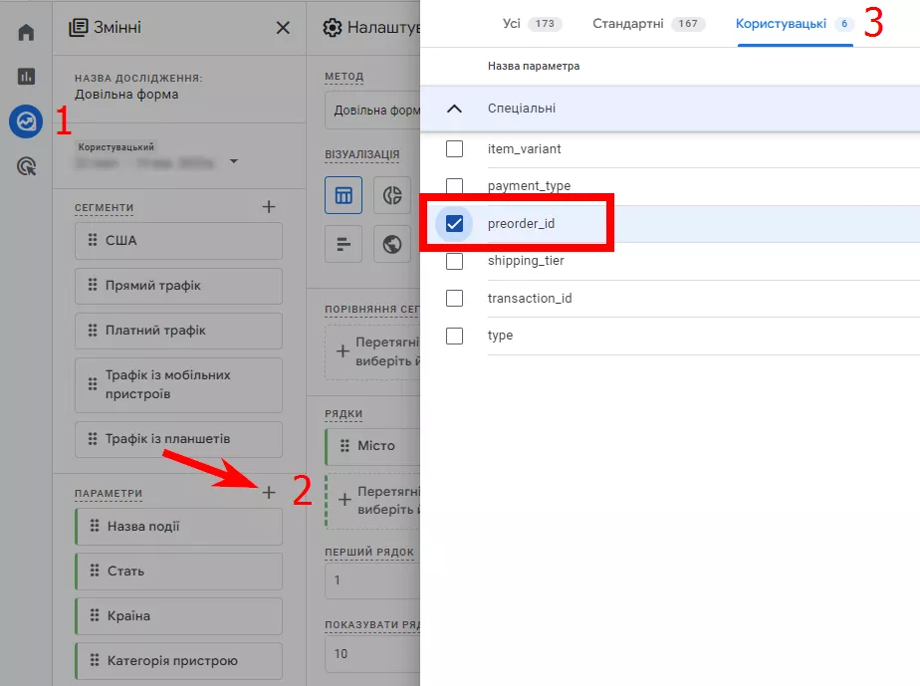Open the Advertising icon in sidebar
Screen dimensions: 920x686
click(26, 166)
